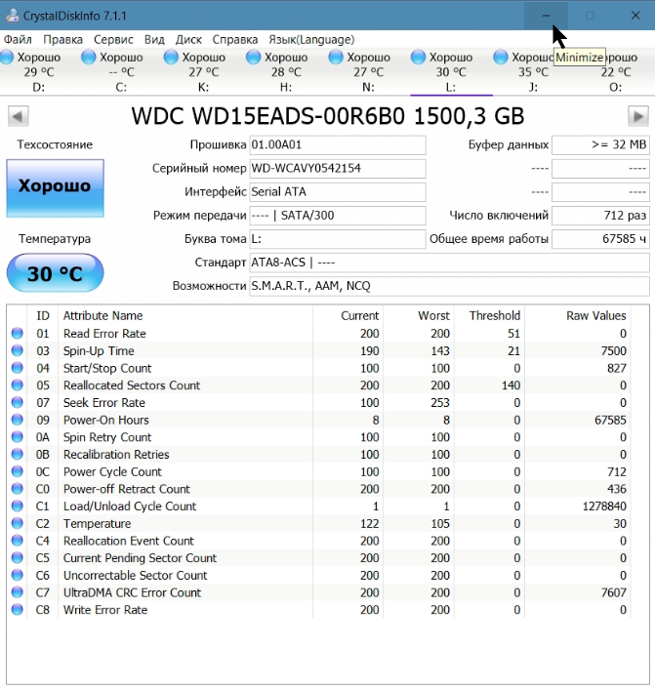Click the total hours field 67585 ч

(600, 239)
